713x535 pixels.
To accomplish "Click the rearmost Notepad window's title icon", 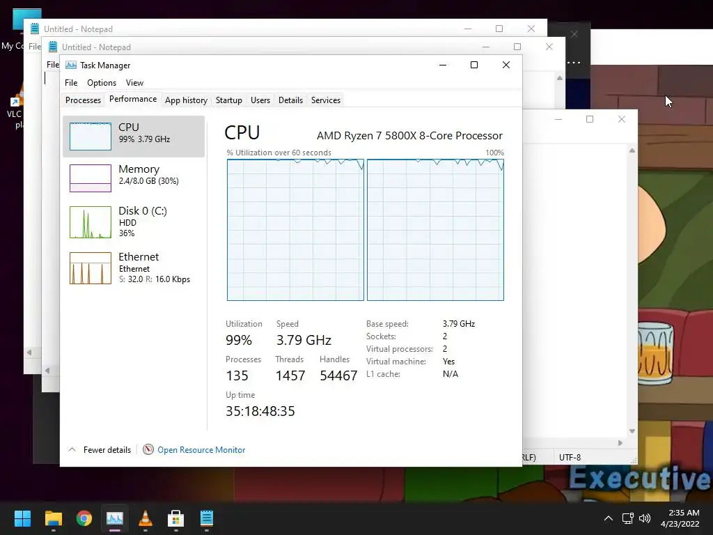I will (35, 29).
